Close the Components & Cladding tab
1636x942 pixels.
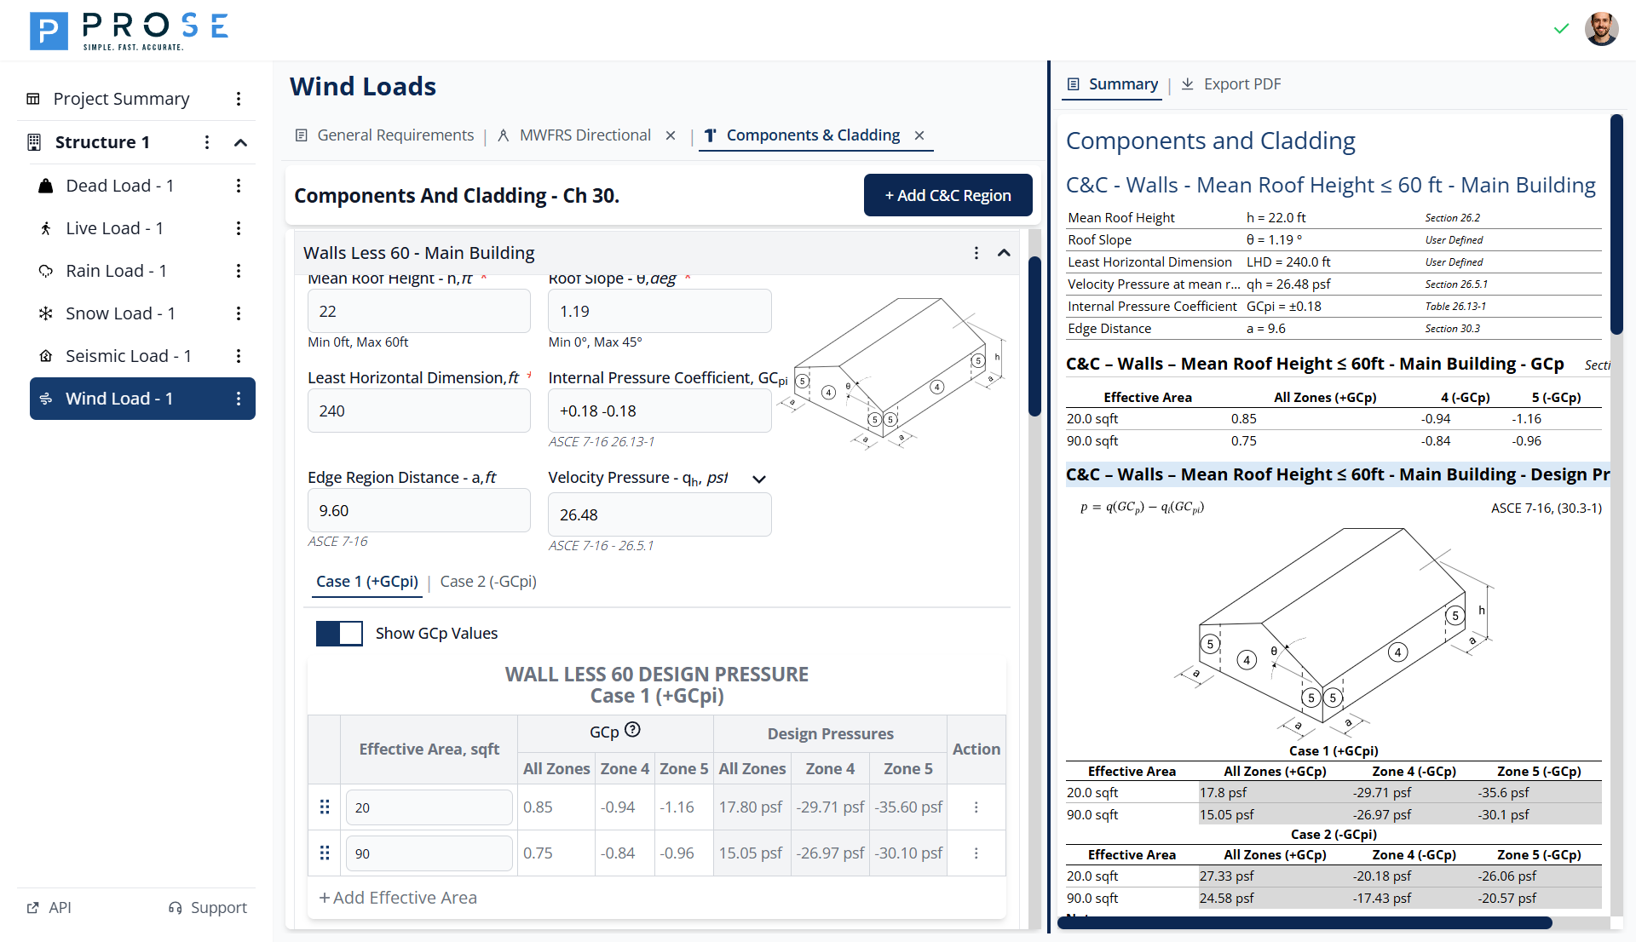pyautogui.click(x=919, y=135)
